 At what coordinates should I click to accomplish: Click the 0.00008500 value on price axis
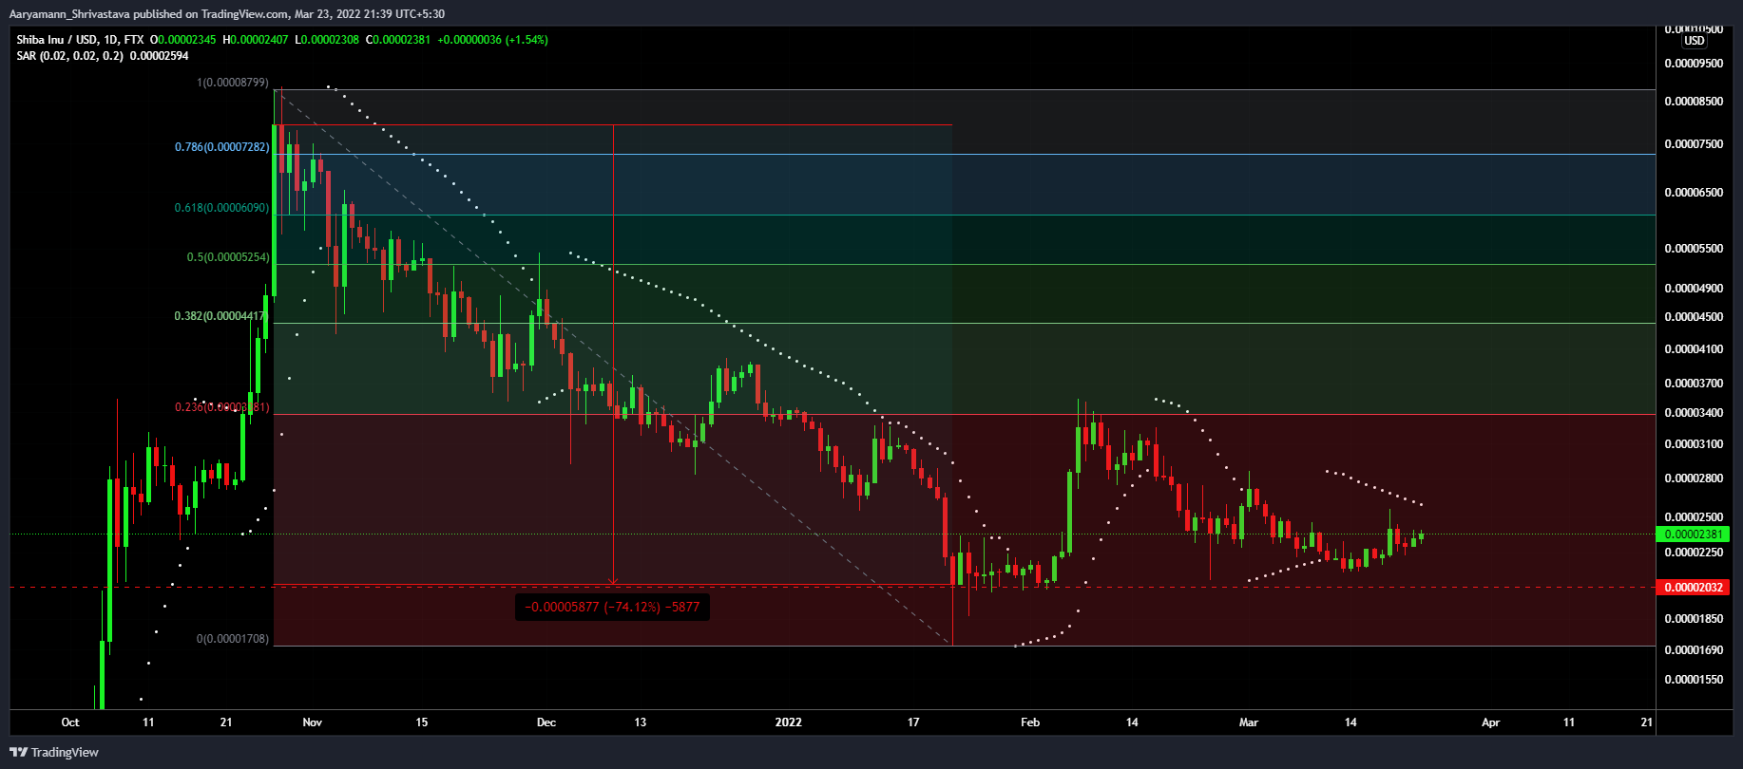pos(1693,102)
